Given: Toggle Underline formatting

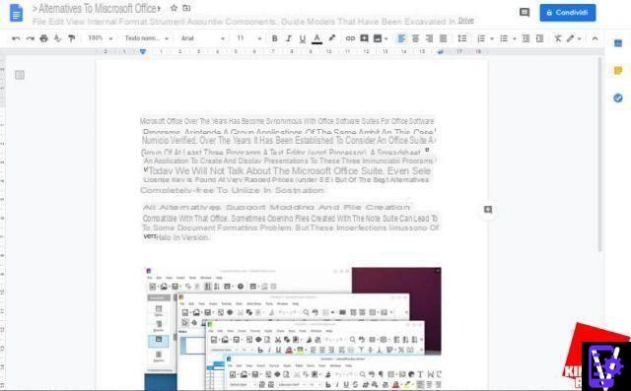Looking at the screenshot, I should (303, 38).
